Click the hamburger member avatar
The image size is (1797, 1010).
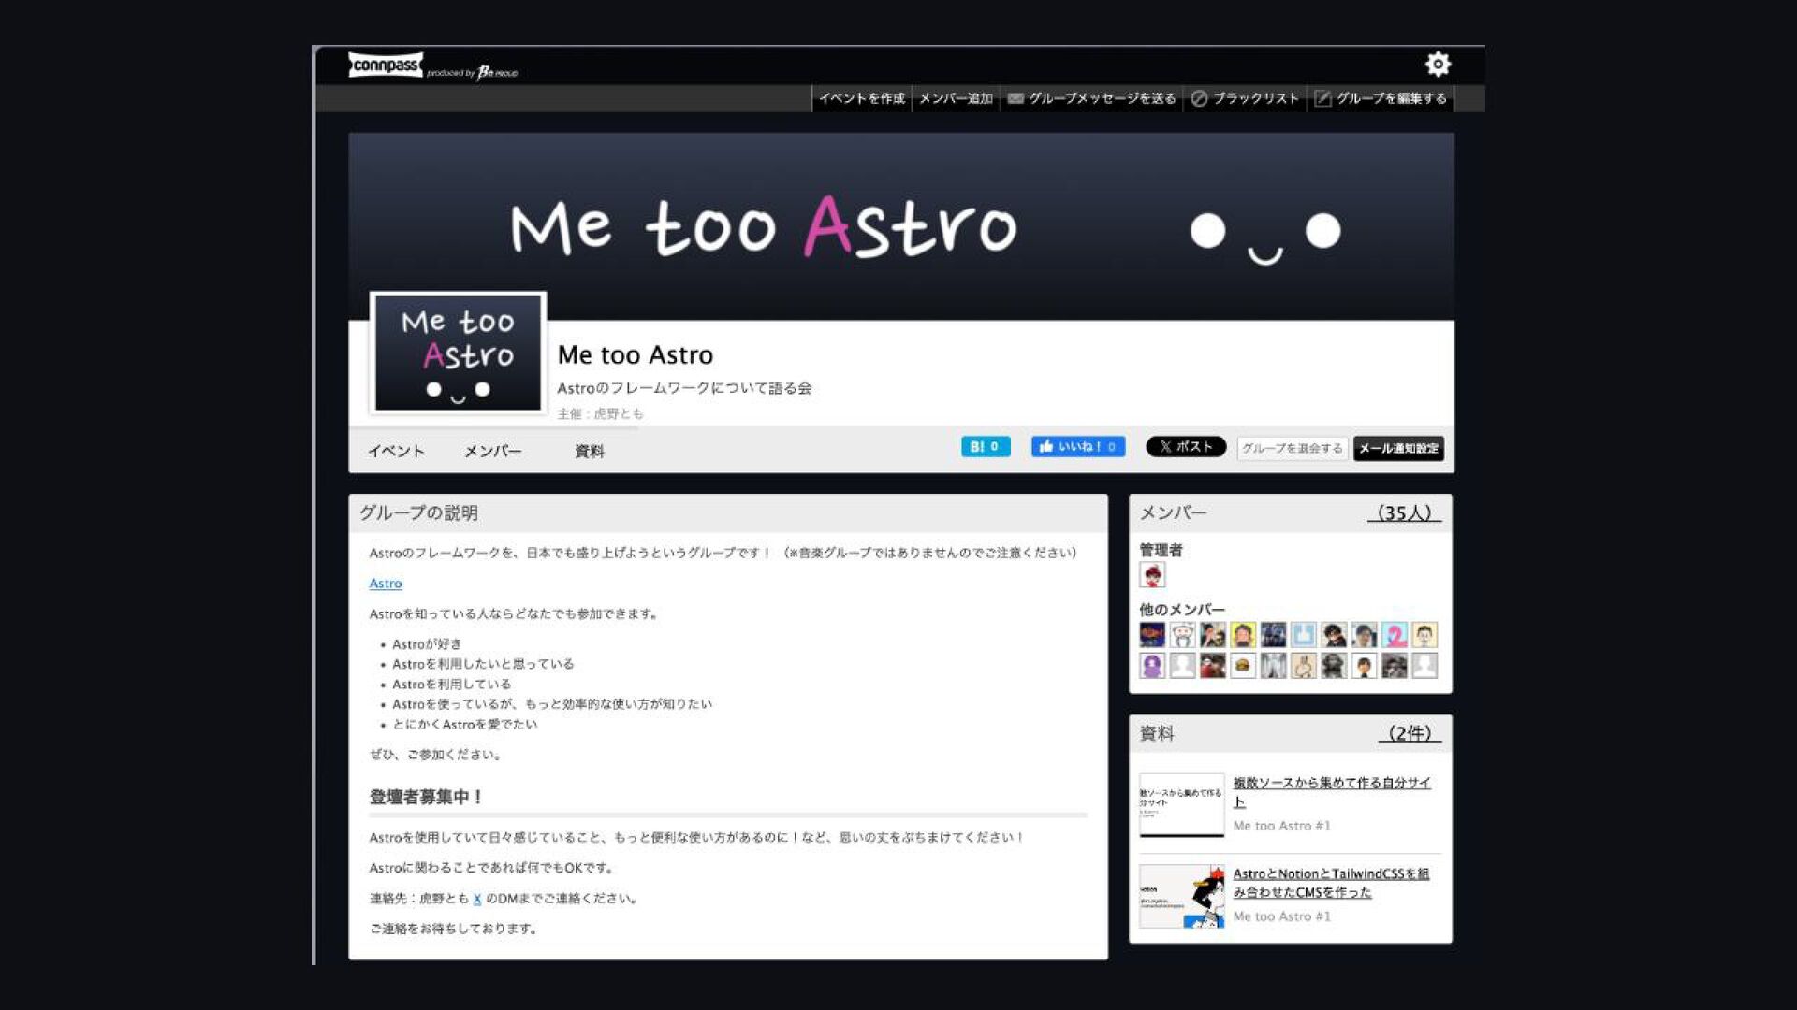tap(1243, 666)
